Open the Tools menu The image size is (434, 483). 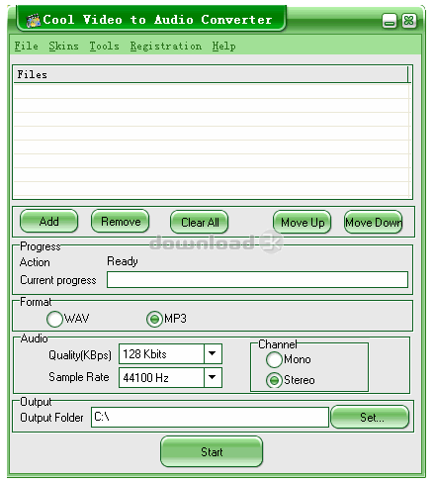104,47
